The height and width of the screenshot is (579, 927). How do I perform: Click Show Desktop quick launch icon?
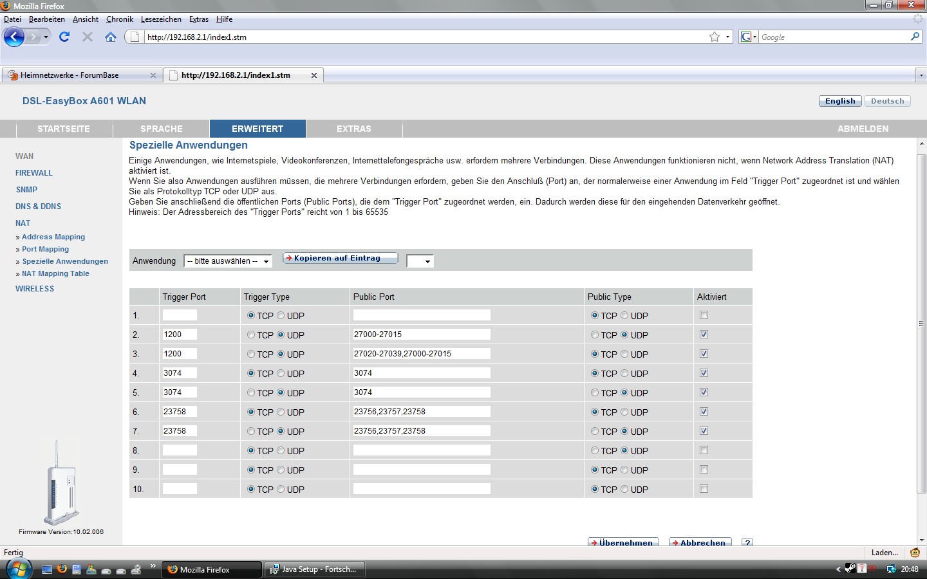click(x=47, y=569)
